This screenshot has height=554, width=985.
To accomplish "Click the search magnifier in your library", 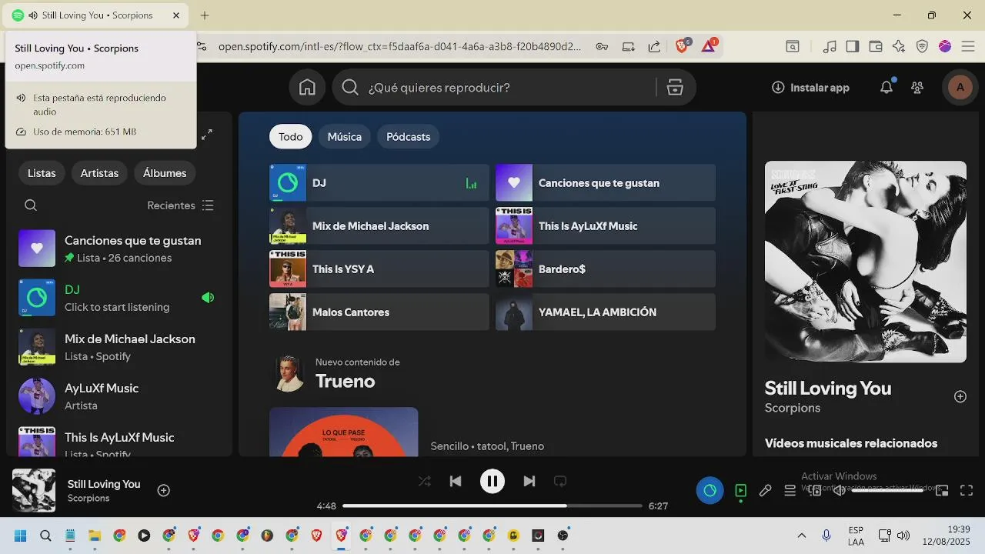I will pos(31,205).
